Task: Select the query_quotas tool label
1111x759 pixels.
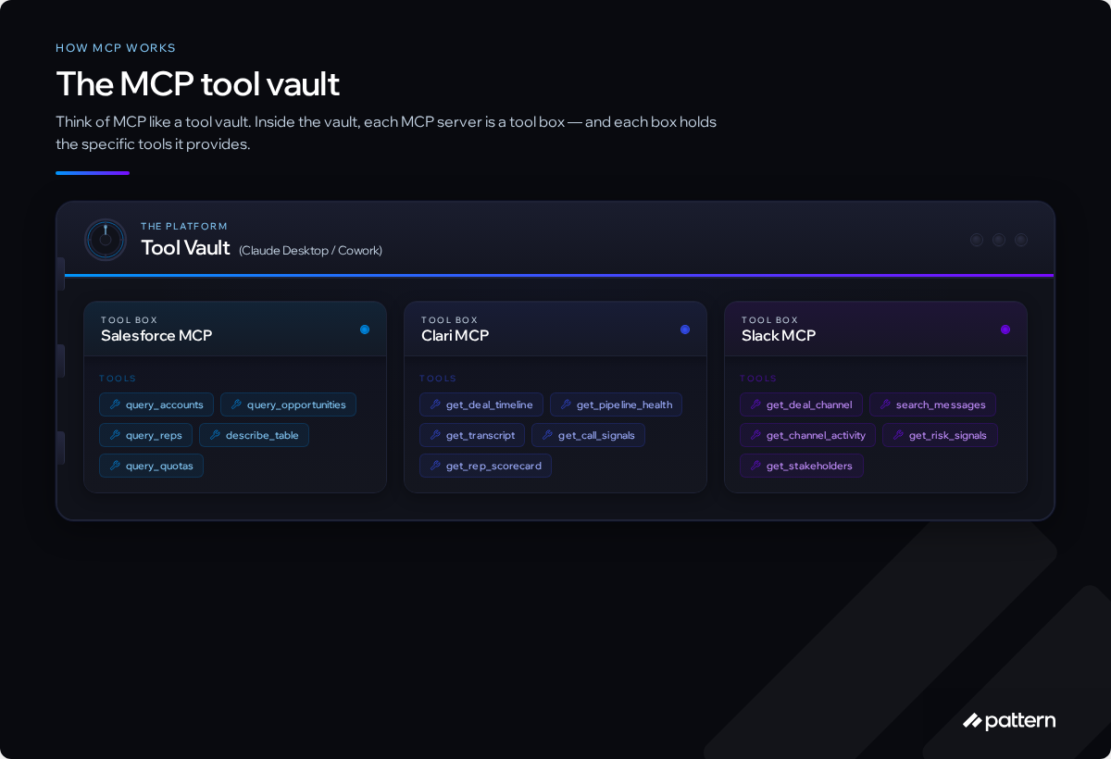Action: [x=159, y=466]
